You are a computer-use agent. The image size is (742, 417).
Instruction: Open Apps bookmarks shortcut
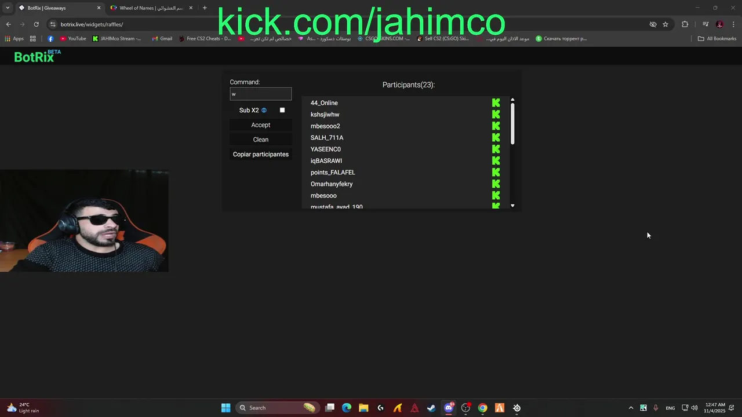(x=14, y=39)
